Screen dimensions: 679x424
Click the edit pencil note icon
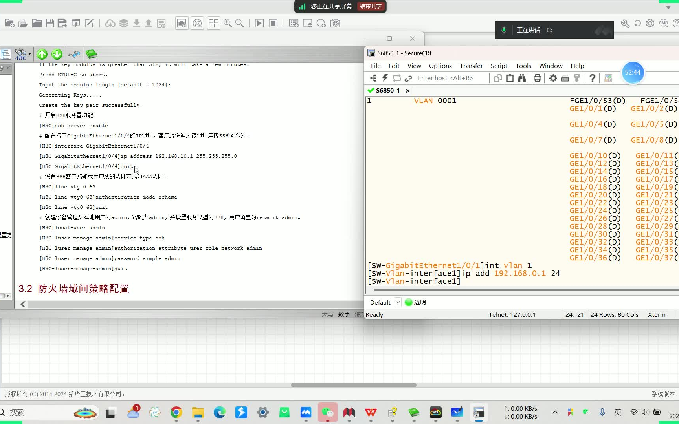89,24
